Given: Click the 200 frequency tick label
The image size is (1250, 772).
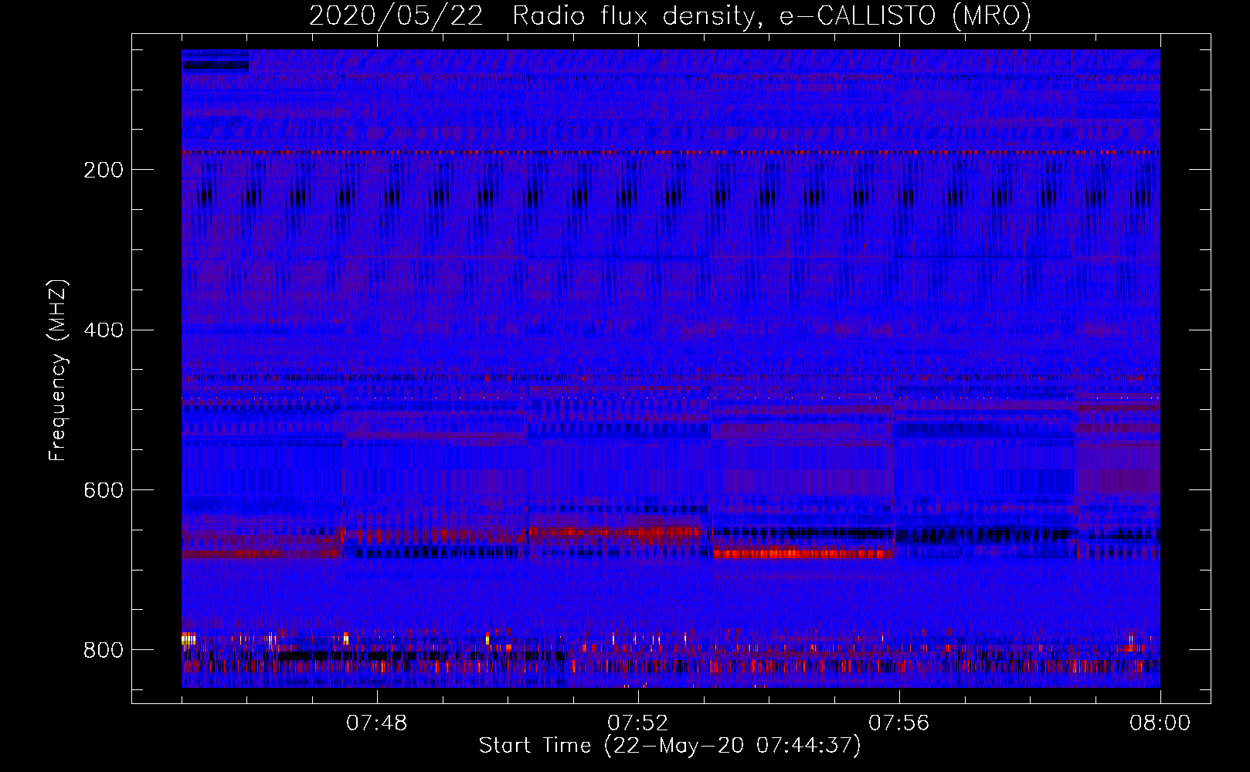Looking at the screenshot, I should coord(104,170).
